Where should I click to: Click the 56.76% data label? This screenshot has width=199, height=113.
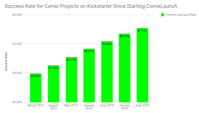coord(124,36)
